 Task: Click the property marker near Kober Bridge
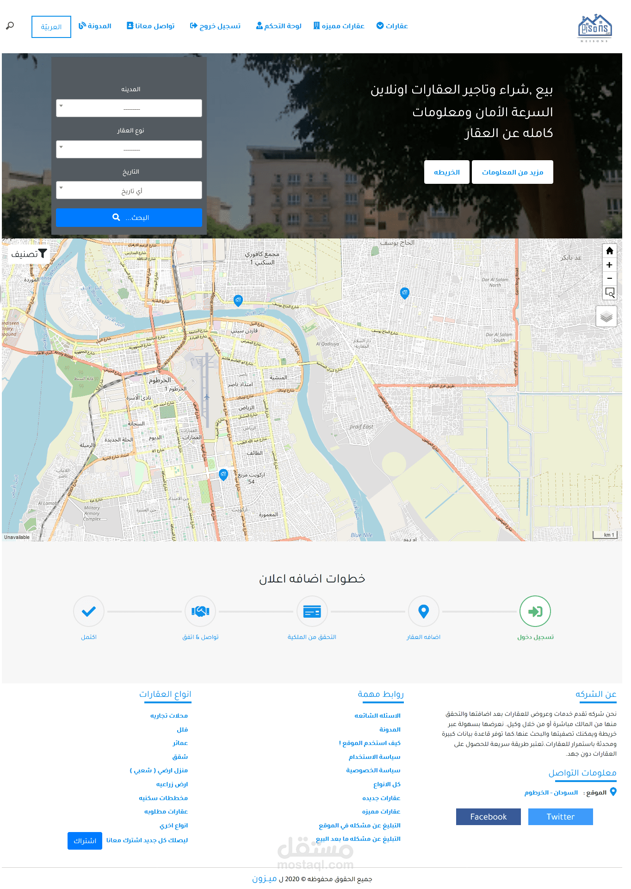(238, 301)
